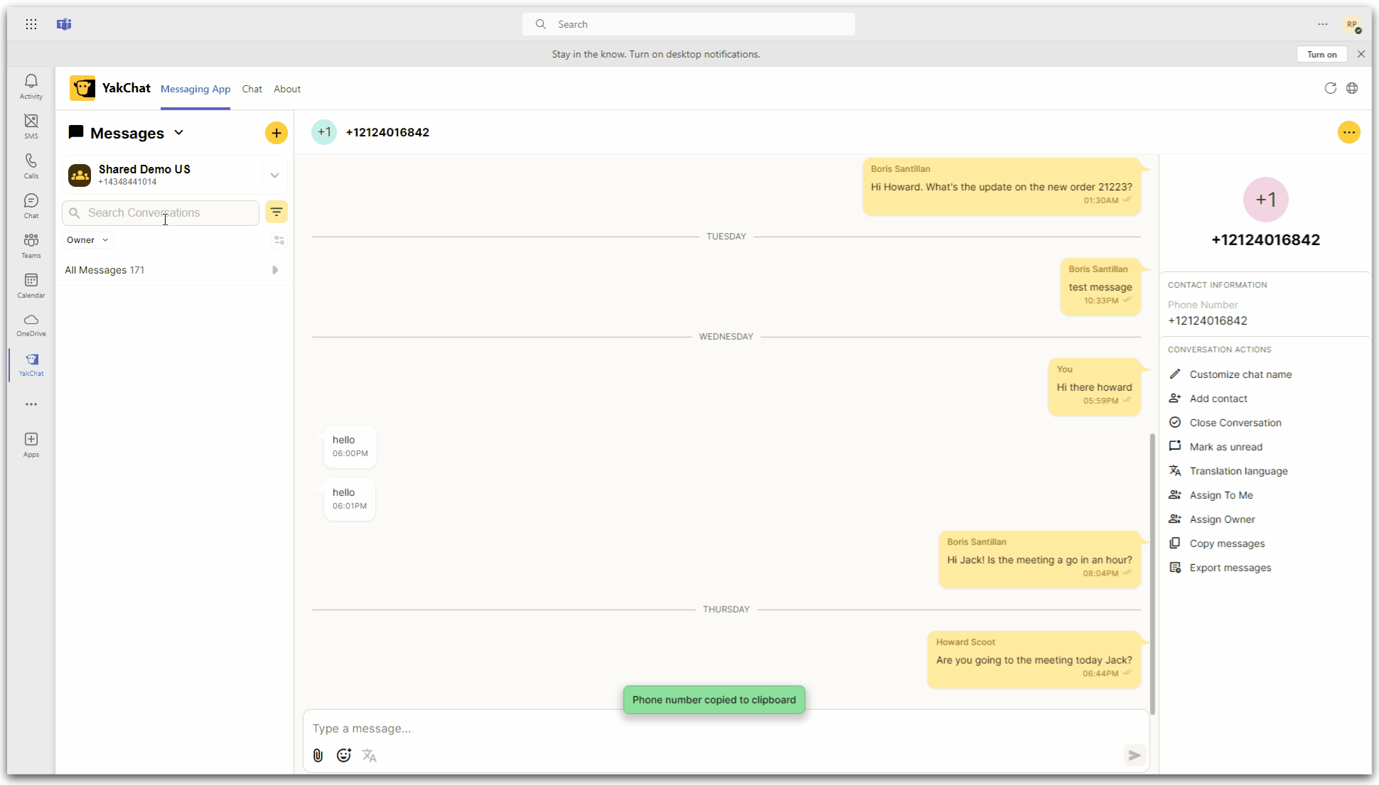Open the Apps store icon
Screen dimensions: 1379x785
pos(31,445)
